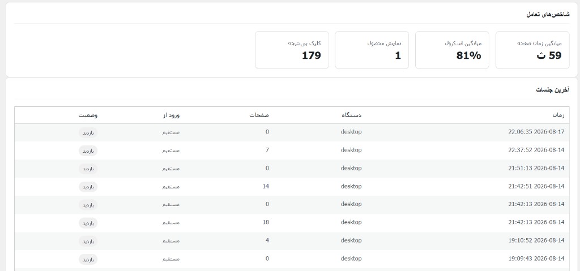580x271 pixels.
Task: Click مستقیم in the 22:37:52 row
Action: pos(171,150)
